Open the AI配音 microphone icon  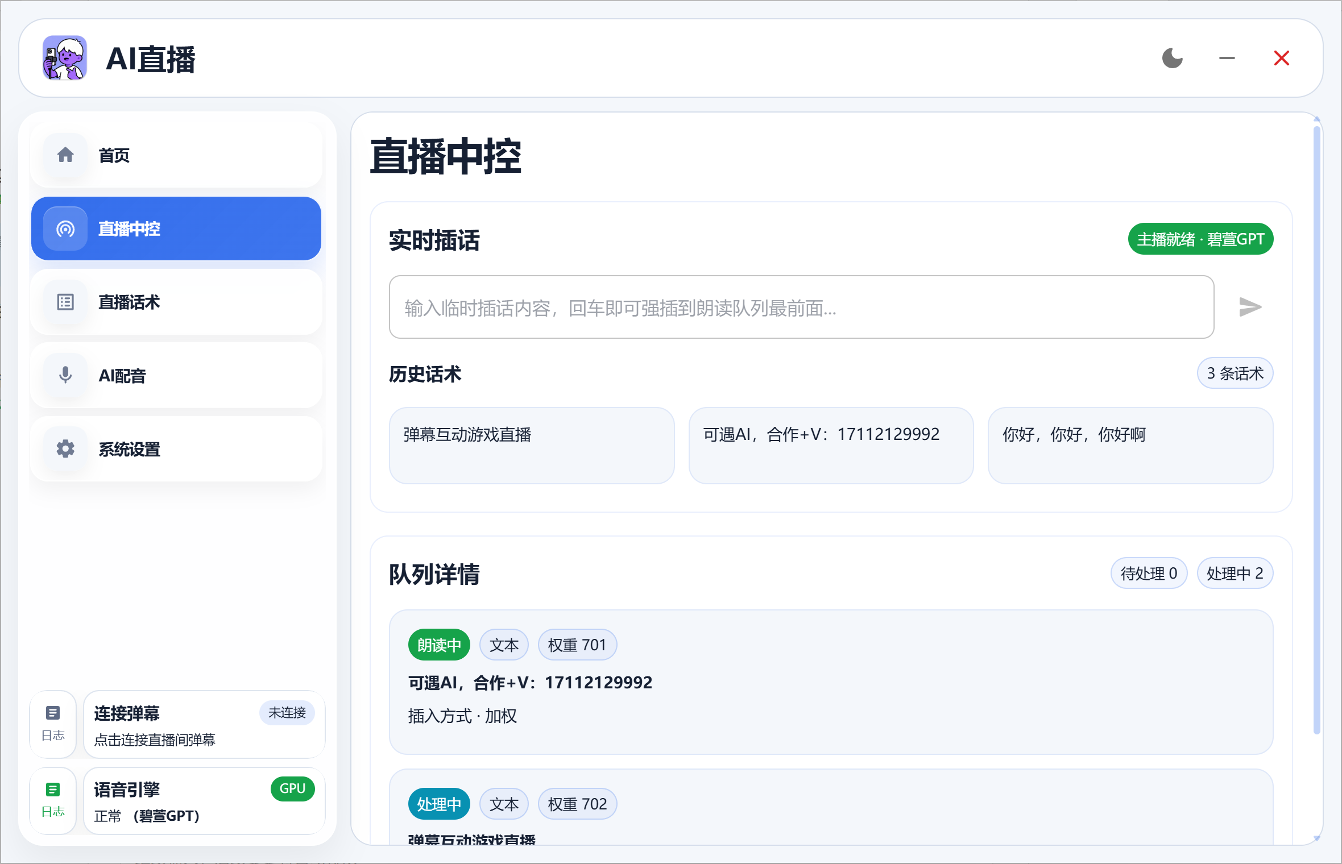pyautogui.click(x=64, y=375)
